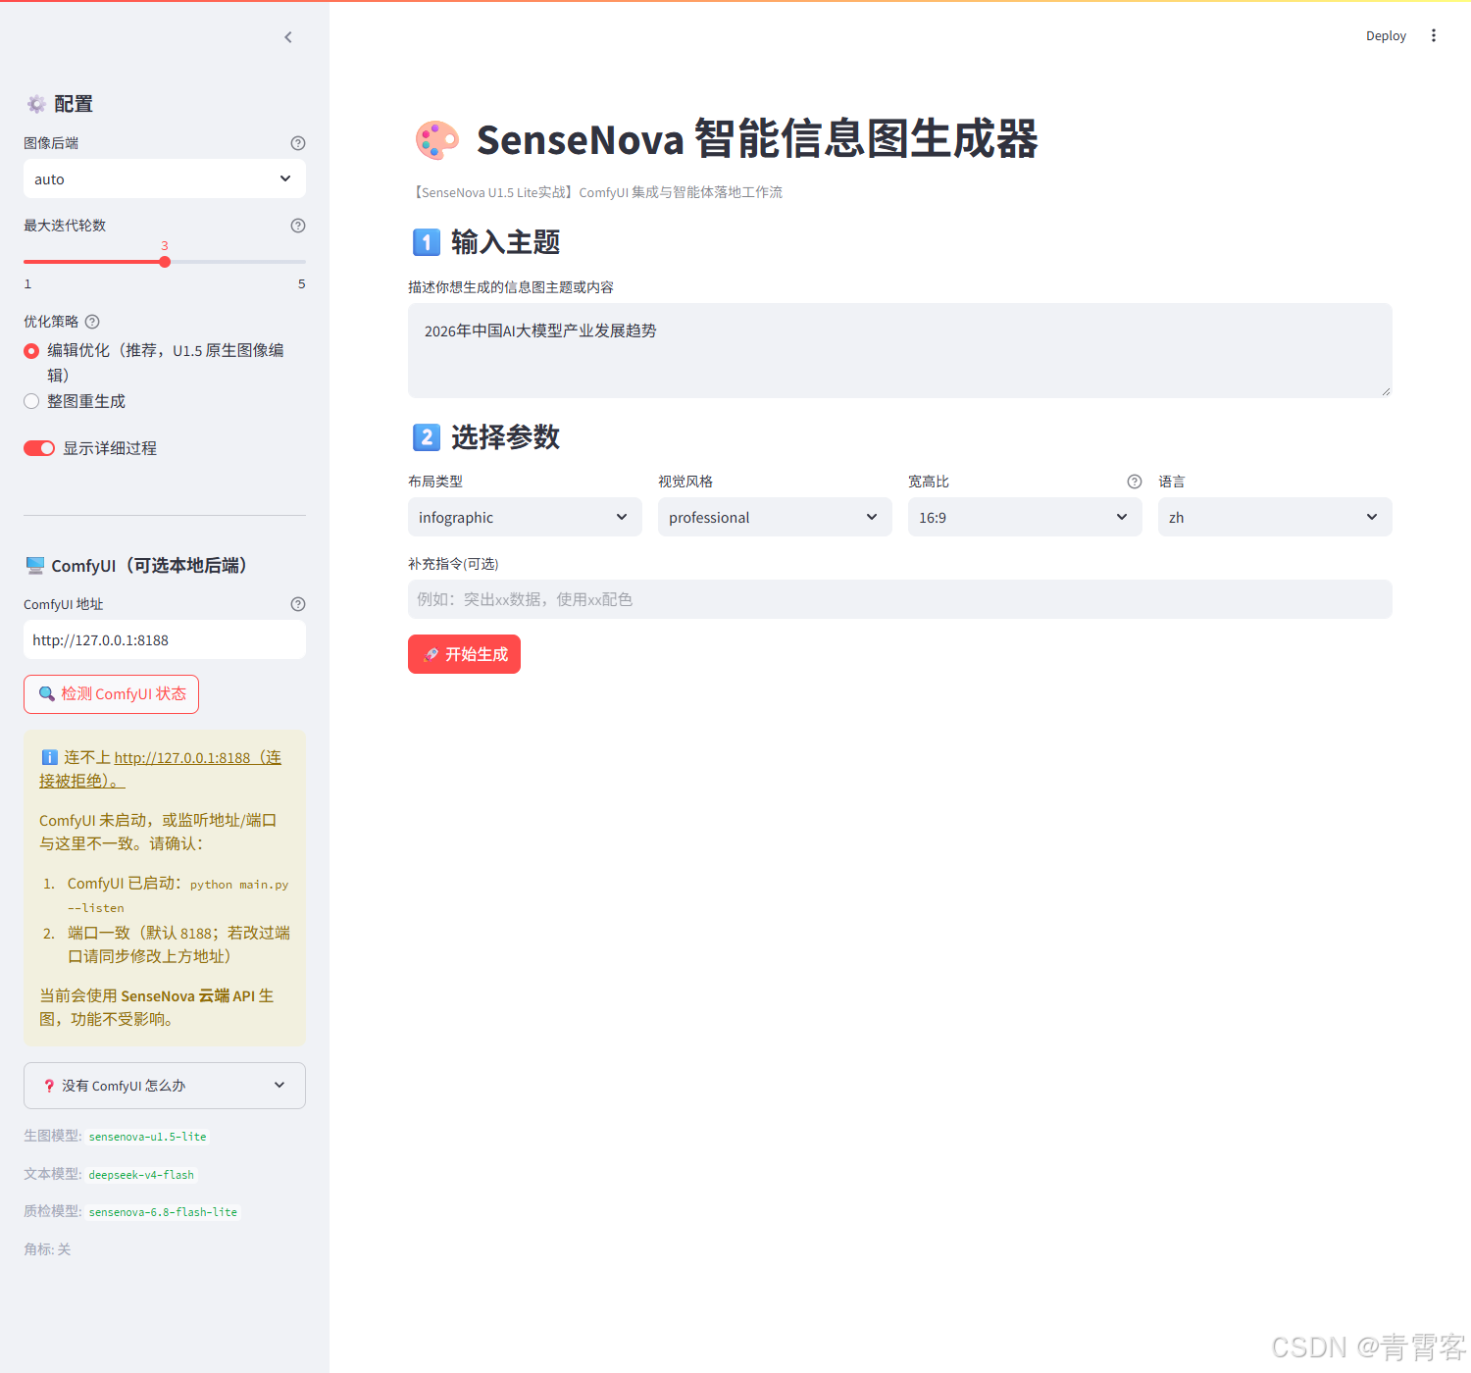
Task: Click the 输入主题 heading
Action: 505,242
